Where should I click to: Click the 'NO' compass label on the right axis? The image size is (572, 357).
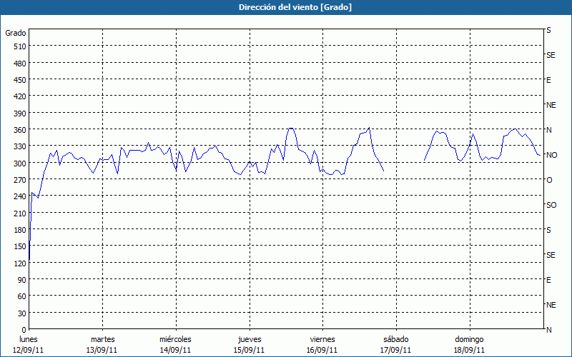click(x=551, y=155)
